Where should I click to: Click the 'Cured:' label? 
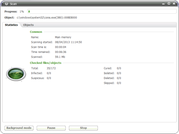pos(108,68)
